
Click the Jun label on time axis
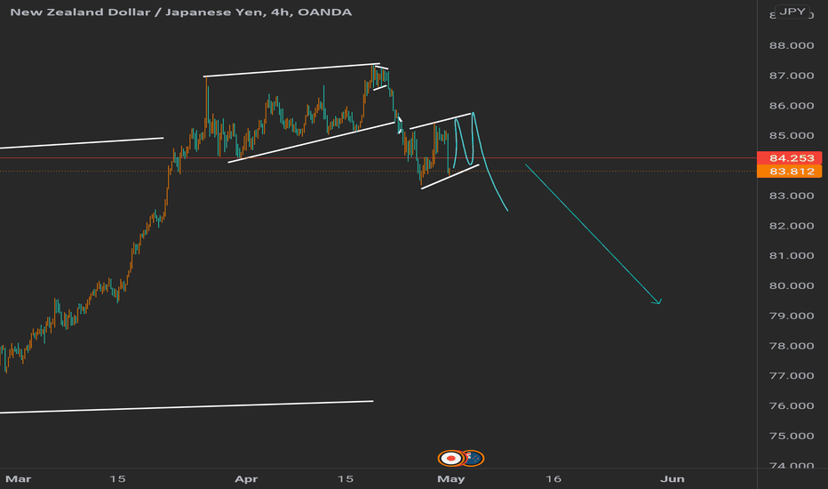[x=673, y=479]
